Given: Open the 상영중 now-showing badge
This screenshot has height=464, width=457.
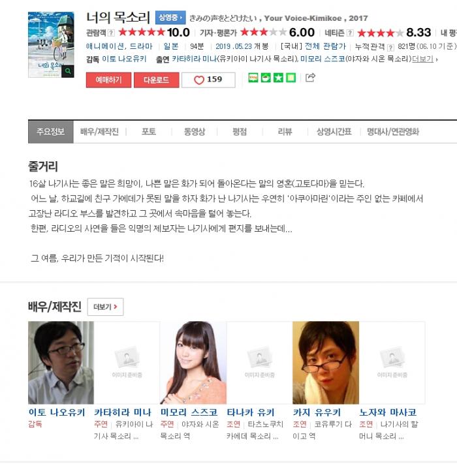Looking at the screenshot, I should pos(170,18).
